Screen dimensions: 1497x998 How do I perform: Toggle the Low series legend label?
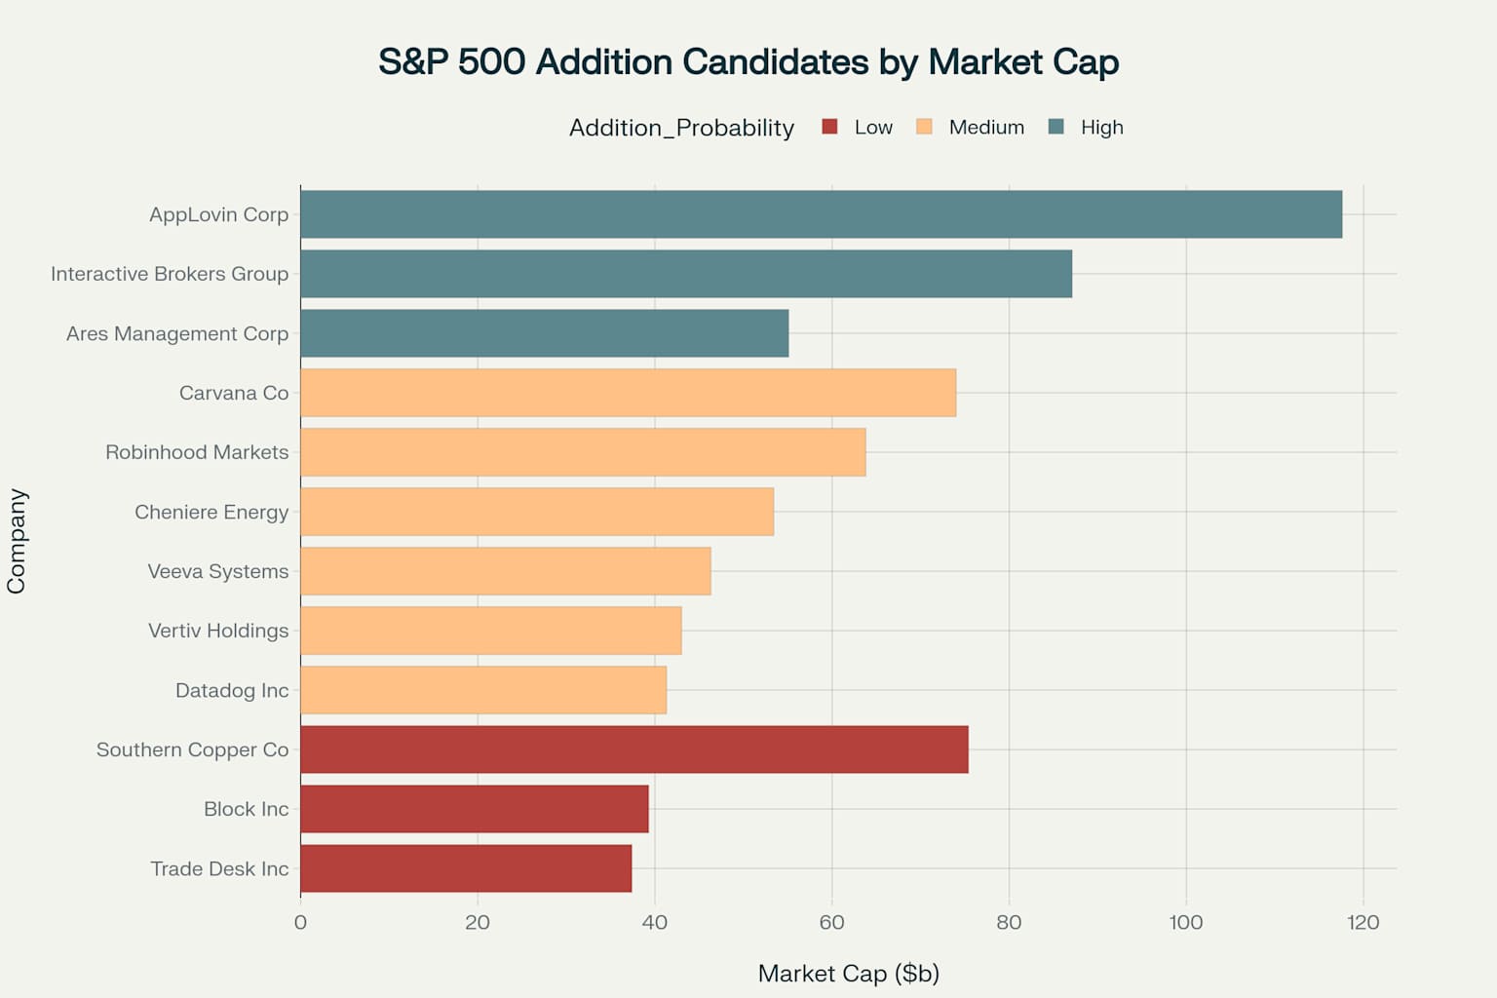pyautogui.click(x=873, y=128)
